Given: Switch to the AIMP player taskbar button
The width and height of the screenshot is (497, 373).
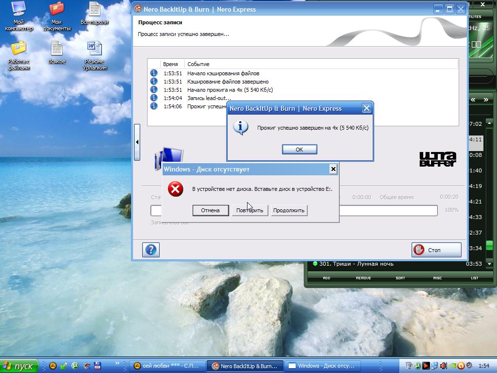Looking at the screenshot, I should click(x=167, y=366).
